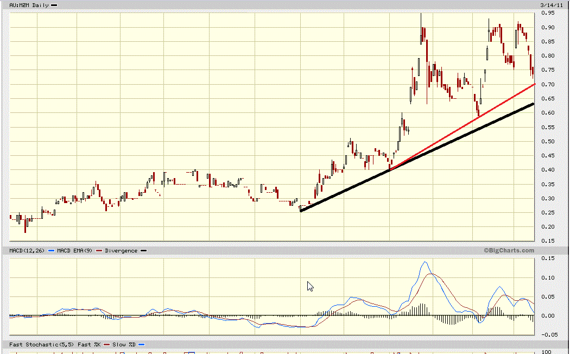This screenshot has height=354, width=570.
Task: Click the blue Slow %D legend swatch
Action: pyautogui.click(x=141, y=345)
